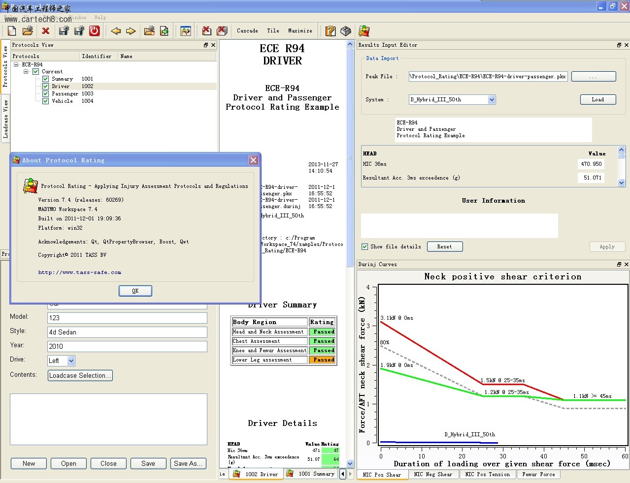630x483 pixels.
Task: Toggle the Vehicle 1004 checkbox
Action: pyautogui.click(x=45, y=101)
